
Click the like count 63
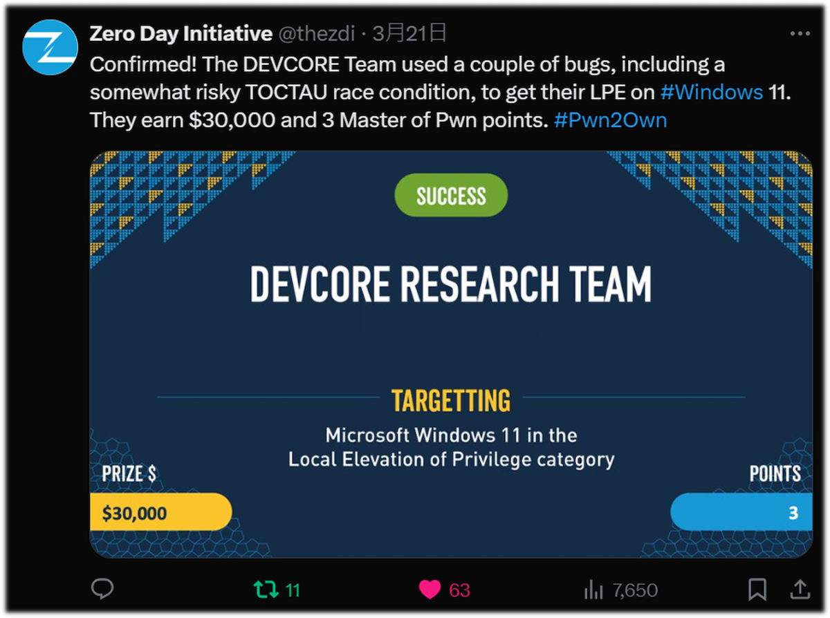459,590
